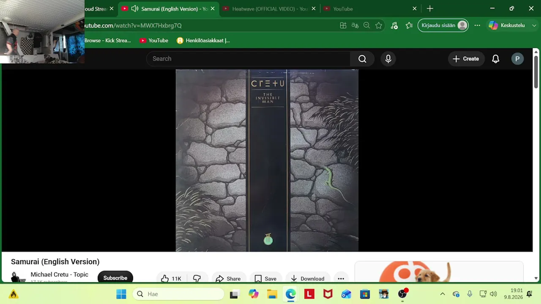The image size is (541, 304).
Task: Open Browse - Kick Stream bookmark
Action: (108, 41)
